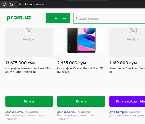Buy the Samsung Galaxy S22+ with Купить
Viewport: 145px width, 124px height.
(x=29, y=101)
